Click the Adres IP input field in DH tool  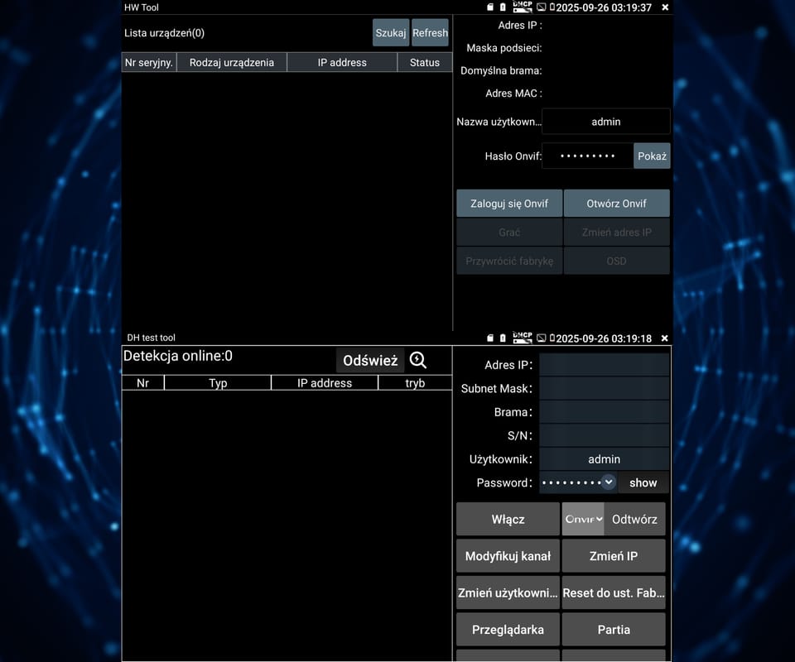click(604, 365)
